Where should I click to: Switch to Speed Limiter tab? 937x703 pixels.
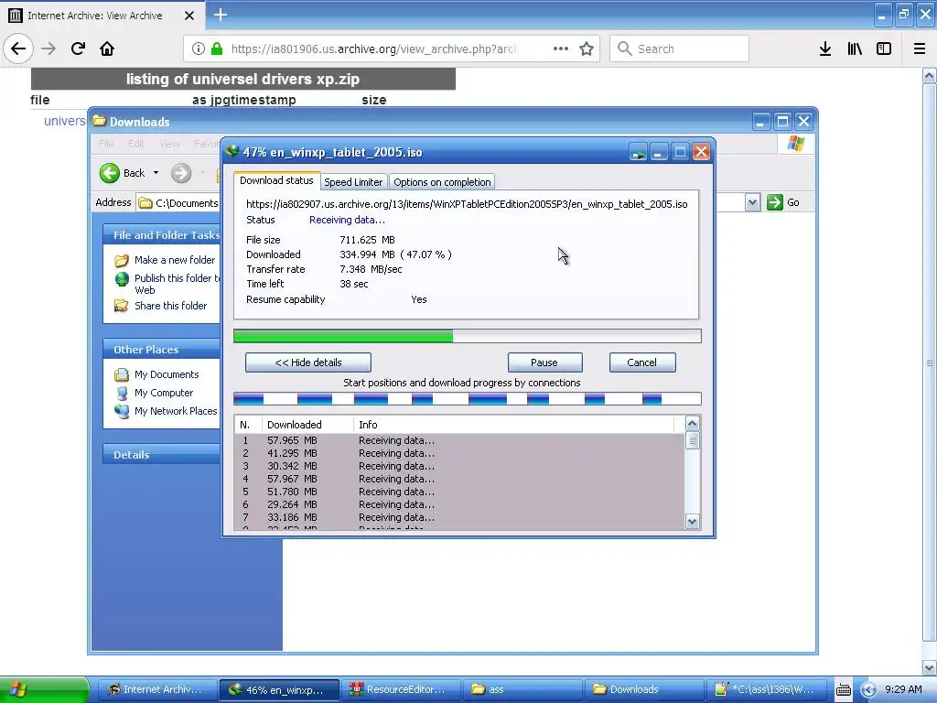353,182
